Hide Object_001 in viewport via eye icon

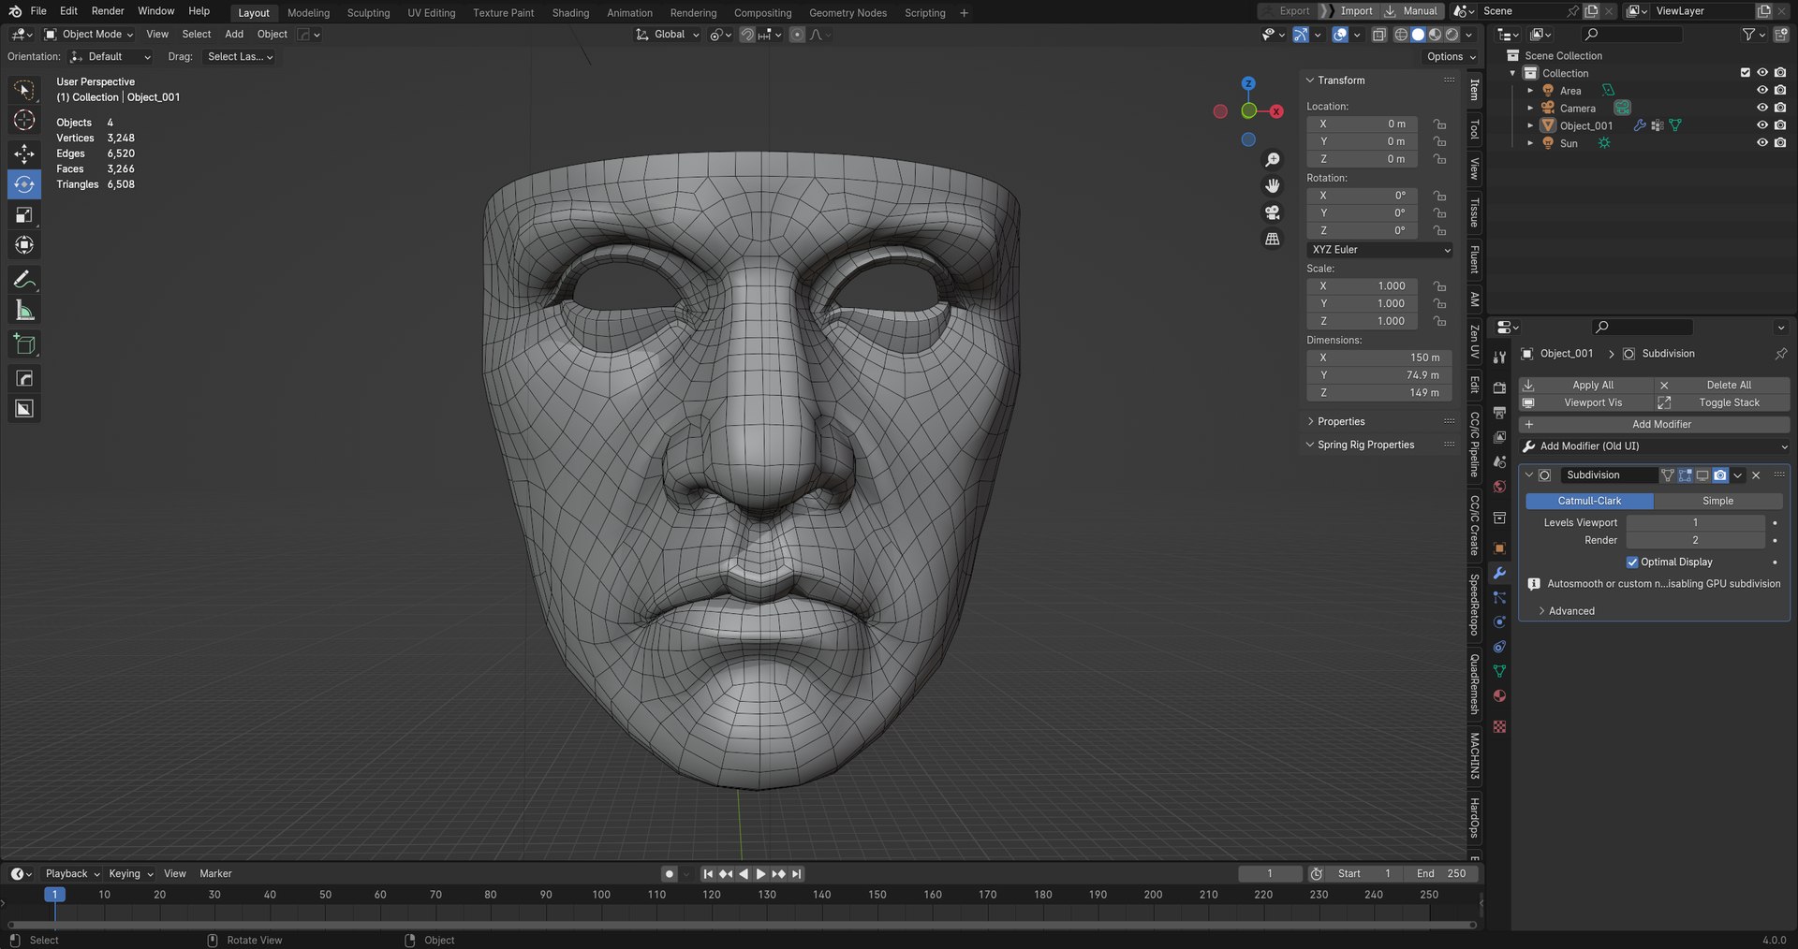click(x=1761, y=125)
